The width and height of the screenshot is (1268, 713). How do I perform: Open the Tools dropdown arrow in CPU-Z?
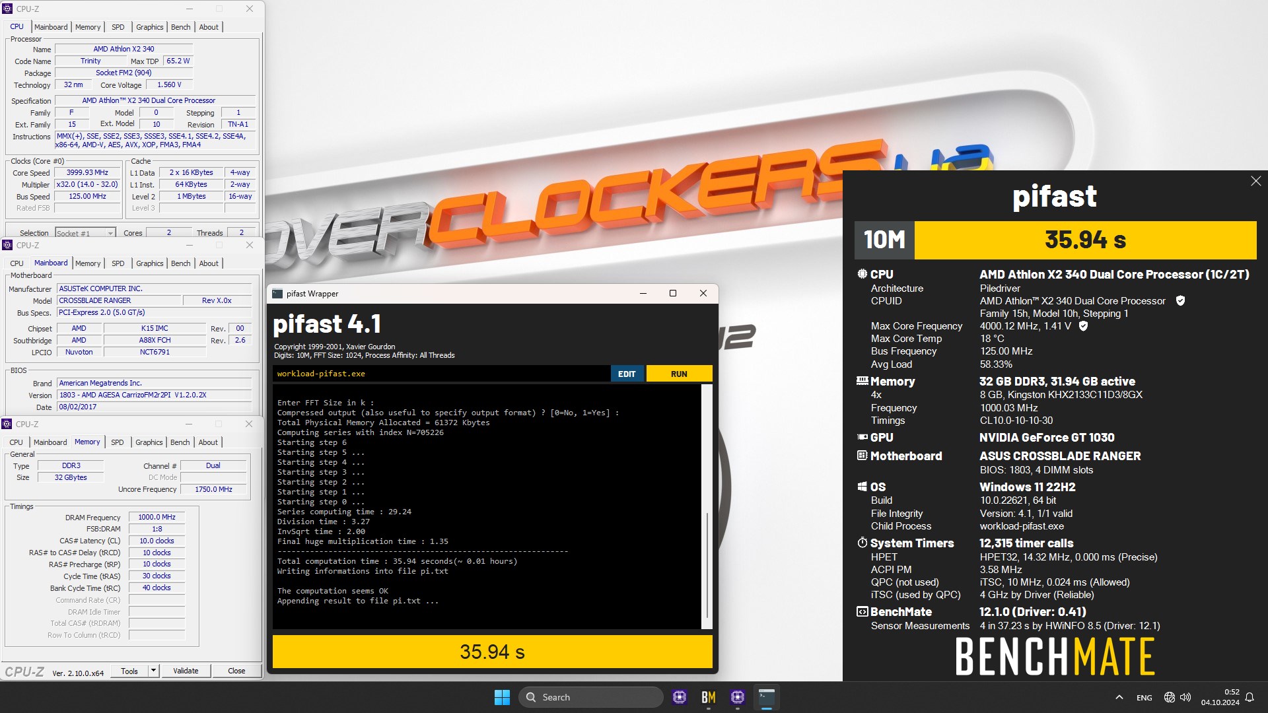(x=153, y=671)
